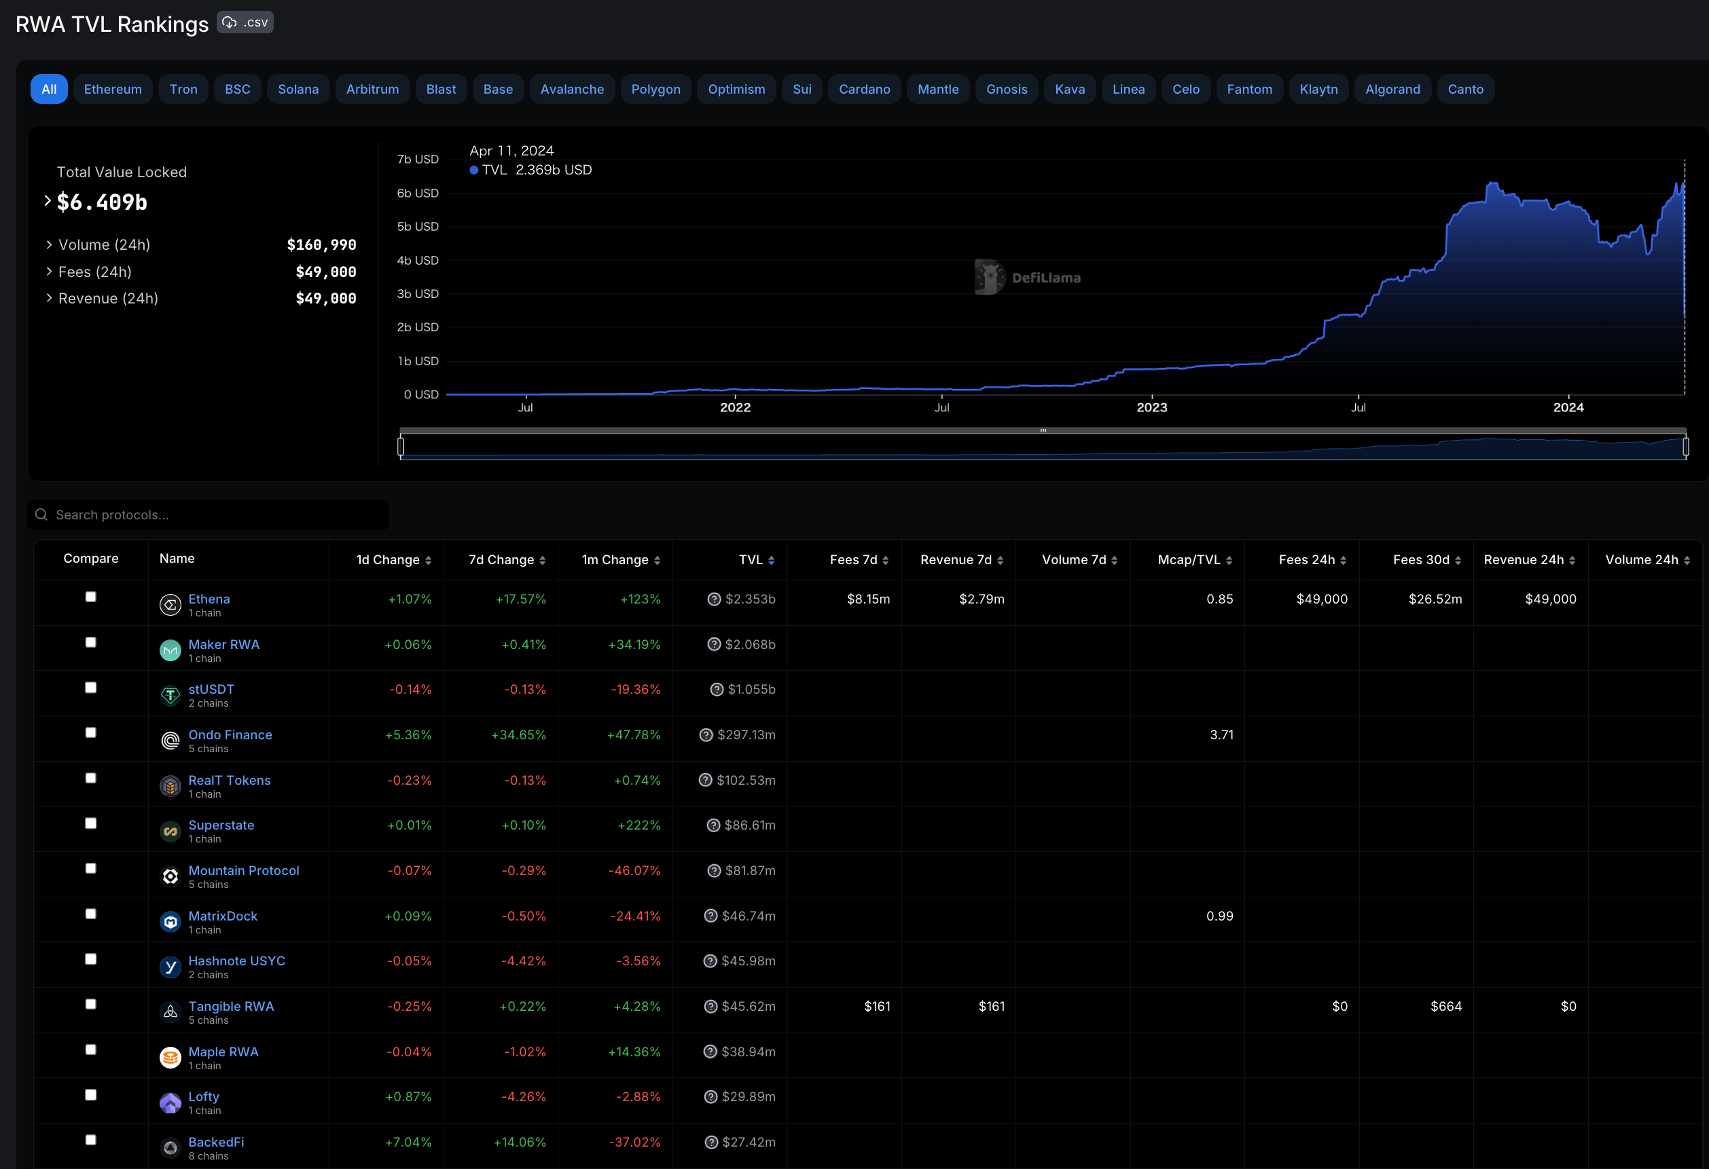
Task: Tick the compare checkbox for Superstate
Action: pyautogui.click(x=90, y=823)
